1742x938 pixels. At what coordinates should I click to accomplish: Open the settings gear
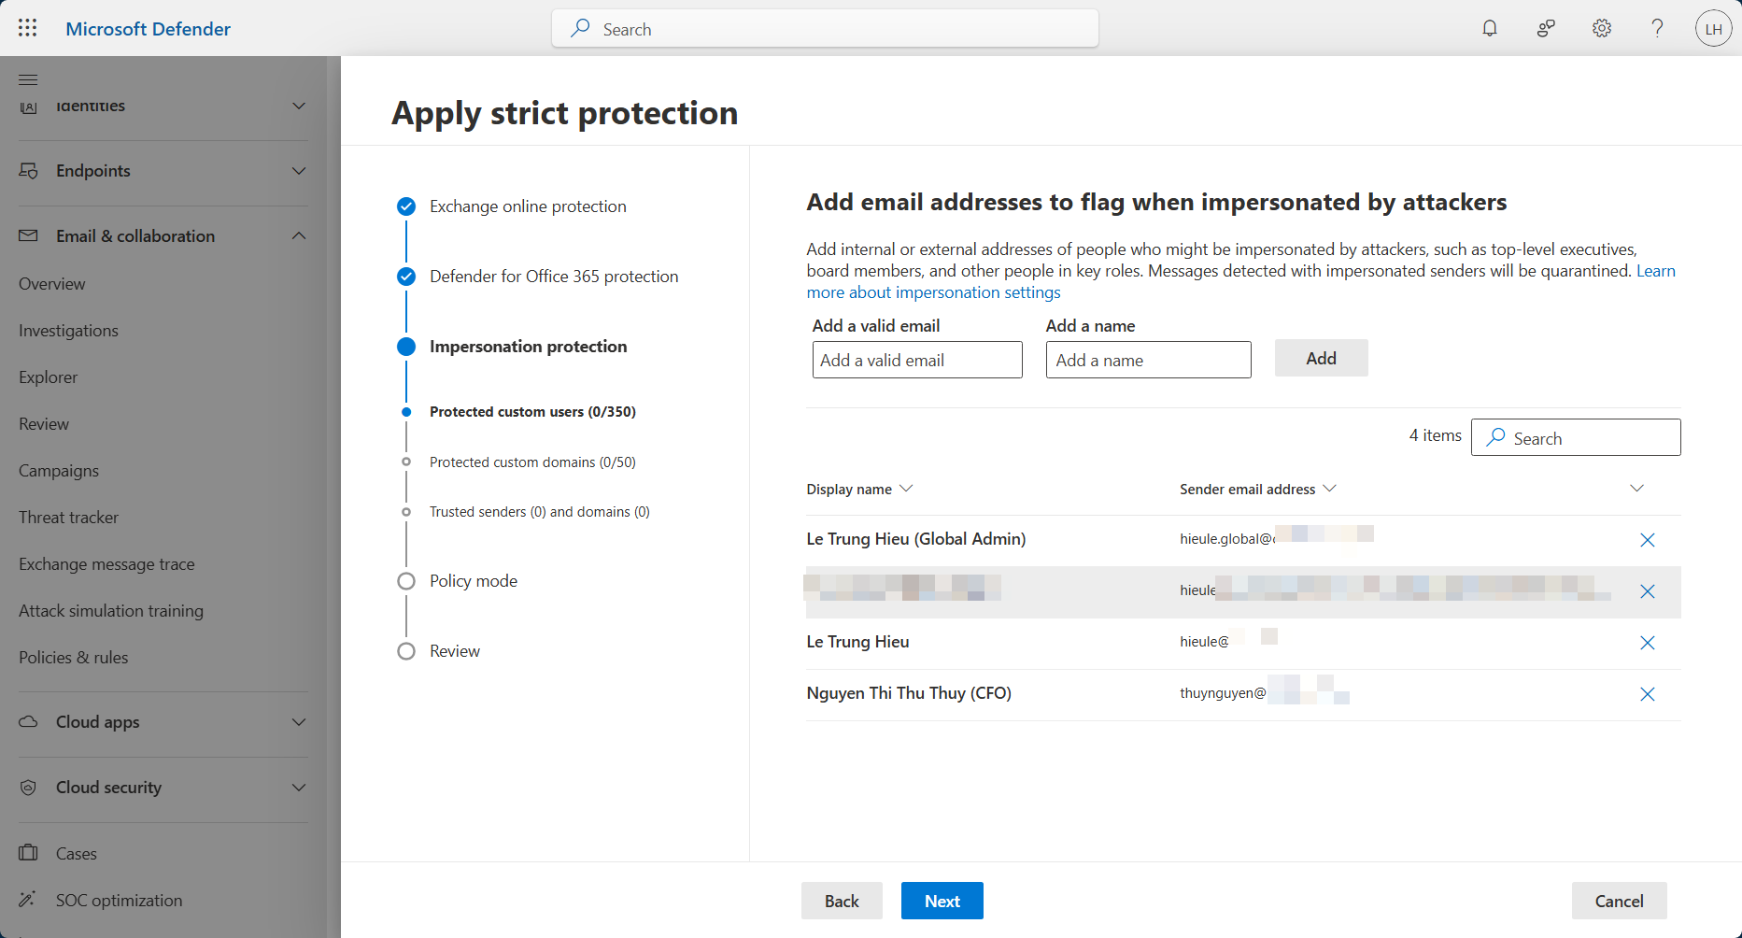pyautogui.click(x=1602, y=28)
